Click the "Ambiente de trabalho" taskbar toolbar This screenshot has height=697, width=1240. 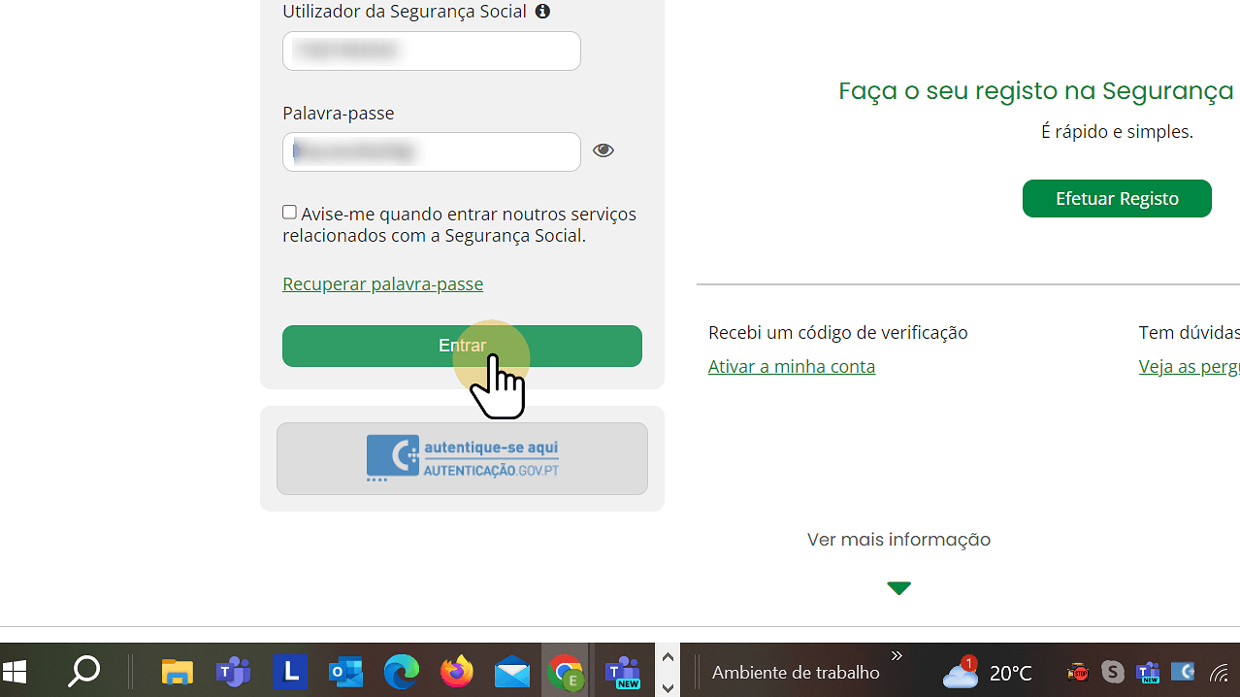(795, 671)
